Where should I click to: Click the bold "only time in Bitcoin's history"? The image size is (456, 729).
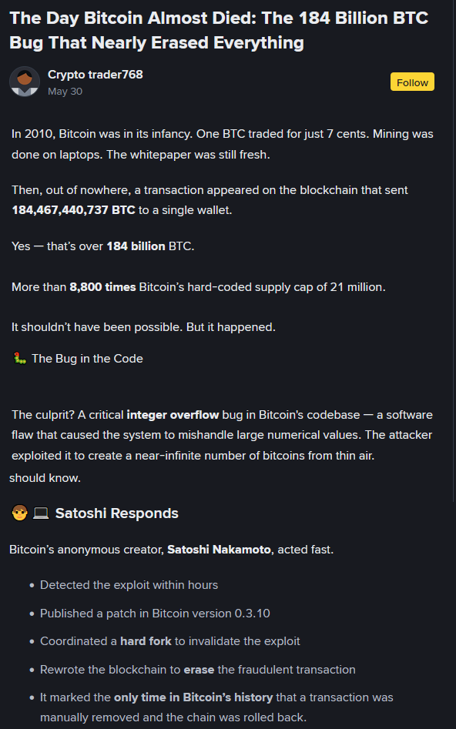tap(193, 697)
